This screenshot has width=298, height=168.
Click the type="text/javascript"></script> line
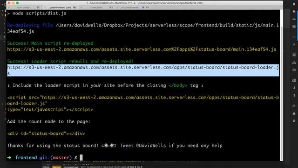point(50,110)
